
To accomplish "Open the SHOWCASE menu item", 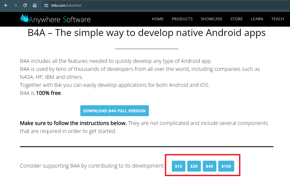I will [x=211, y=19].
